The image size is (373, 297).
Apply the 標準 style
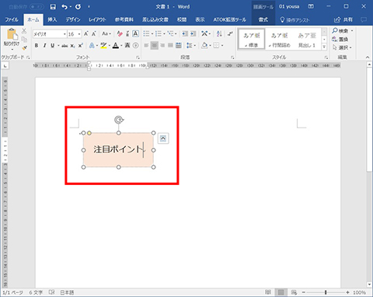coord(251,40)
